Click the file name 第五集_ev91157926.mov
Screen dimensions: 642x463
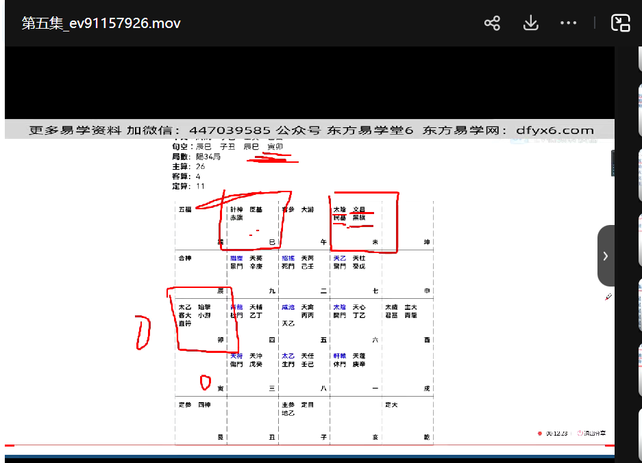pyautogui.click(x=101, y=23)
